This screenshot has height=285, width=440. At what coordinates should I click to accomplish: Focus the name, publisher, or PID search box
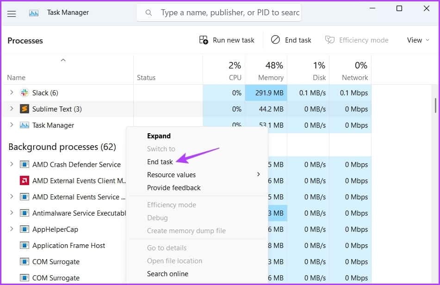219,12
